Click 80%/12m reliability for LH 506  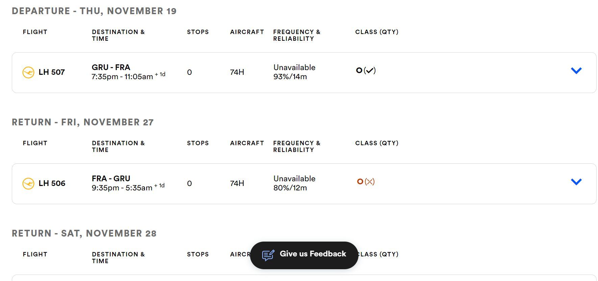click(x=290, y=188)
